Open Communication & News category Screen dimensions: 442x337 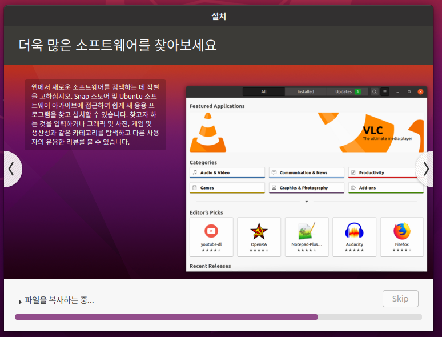307,172
